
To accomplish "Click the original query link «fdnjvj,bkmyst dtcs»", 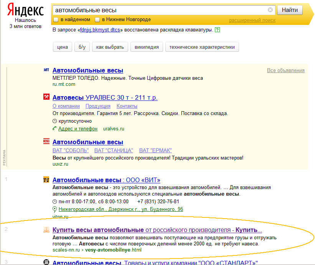I will [100, 30].
